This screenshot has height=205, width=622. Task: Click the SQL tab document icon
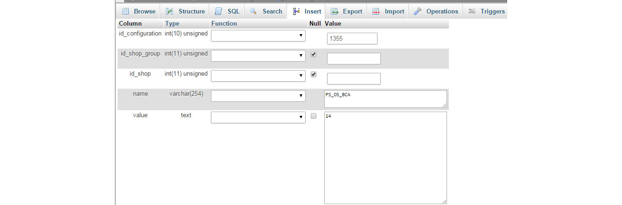[x=218, y=11]
